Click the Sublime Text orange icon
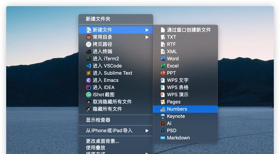The image size is (280, 154). [x=88, y=73]
